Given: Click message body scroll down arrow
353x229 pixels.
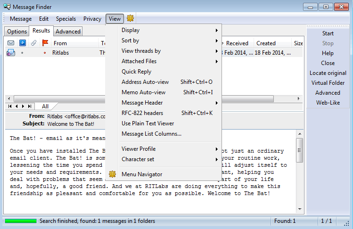Looking at the screenshot, I should (x=300, y=209).
